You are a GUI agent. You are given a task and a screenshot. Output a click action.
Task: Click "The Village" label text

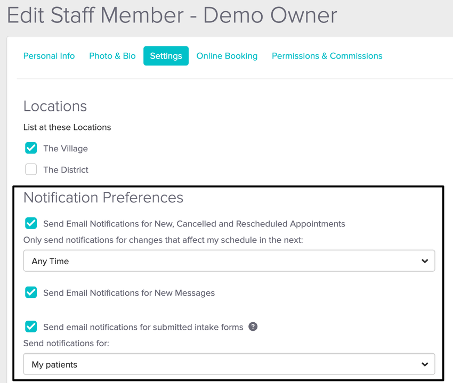[x=66, y=149]
